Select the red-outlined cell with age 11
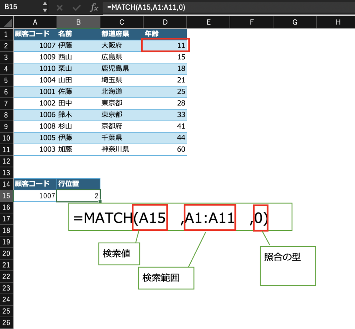 [x=165, y=45]
